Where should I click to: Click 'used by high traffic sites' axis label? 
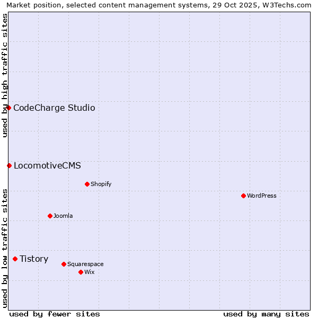5,75
